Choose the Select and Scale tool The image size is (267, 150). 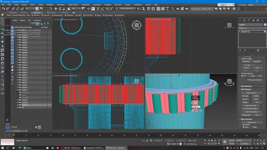pos(65,9)
